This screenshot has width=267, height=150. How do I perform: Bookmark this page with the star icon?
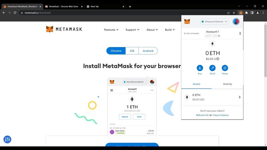[234, 13]
